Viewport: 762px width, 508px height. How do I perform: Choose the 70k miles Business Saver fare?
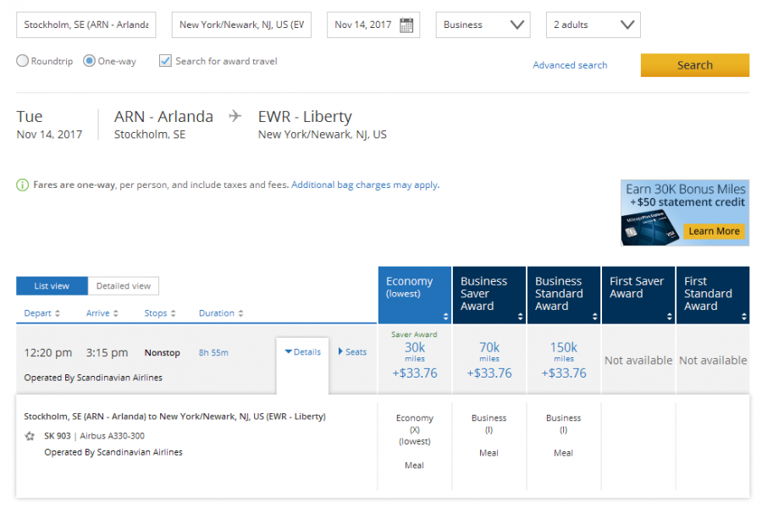tap(489, 359)
